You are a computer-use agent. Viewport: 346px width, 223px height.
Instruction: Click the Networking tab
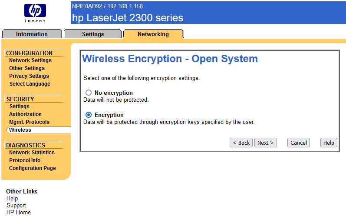[153, 34]
